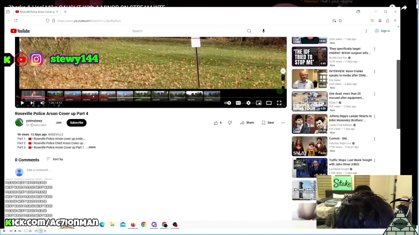419x235 pixels.
Task: Open options for the IDF video suggestion
Action: 374,49
